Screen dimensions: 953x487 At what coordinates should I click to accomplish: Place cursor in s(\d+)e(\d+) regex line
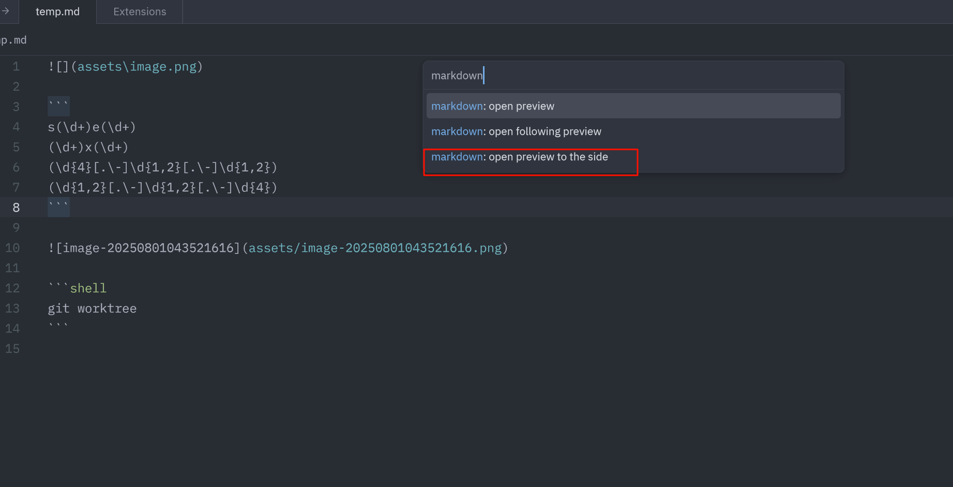92,127
